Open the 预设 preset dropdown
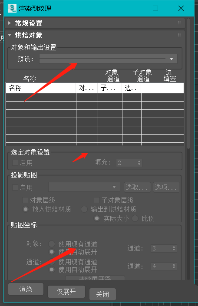 (109, 59)
